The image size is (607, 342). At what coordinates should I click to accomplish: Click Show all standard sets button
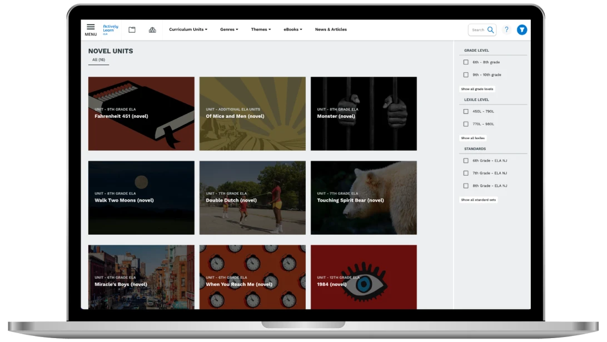478,200
